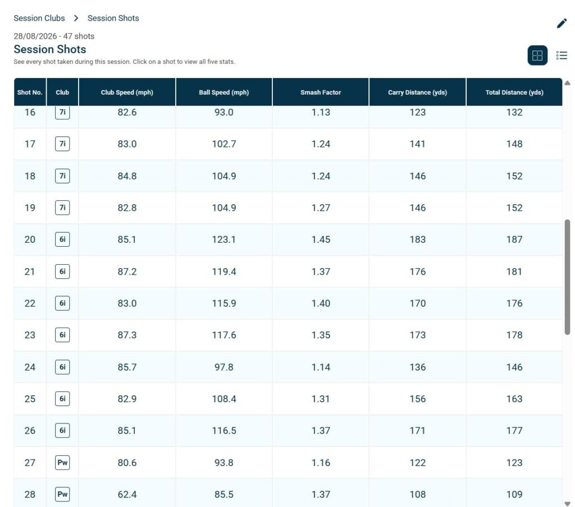The image size is (575, 507).
Task: Select the 7i club badge for shot 18
Action: (x=62, y=176)
